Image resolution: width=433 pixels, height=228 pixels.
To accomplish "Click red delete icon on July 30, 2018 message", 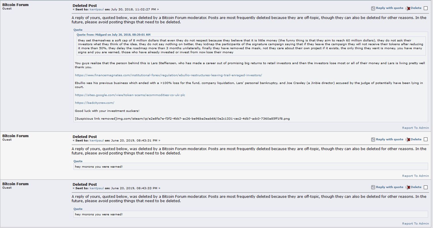I will click(408, 8).
